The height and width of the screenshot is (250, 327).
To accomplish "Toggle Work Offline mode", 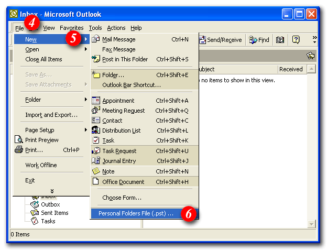I will click(41, 165).
